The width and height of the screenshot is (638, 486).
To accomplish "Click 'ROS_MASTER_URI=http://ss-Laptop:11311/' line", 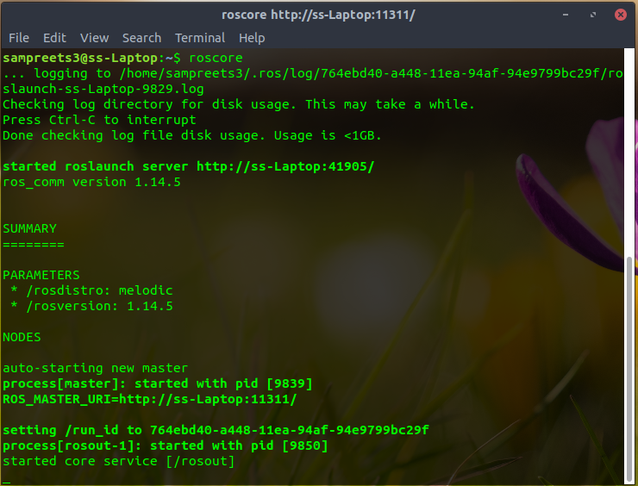I will (150, 399).
